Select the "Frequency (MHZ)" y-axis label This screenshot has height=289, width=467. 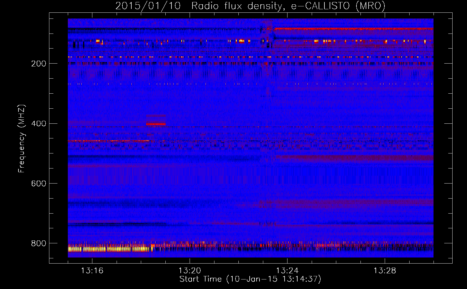pos(21,139)
